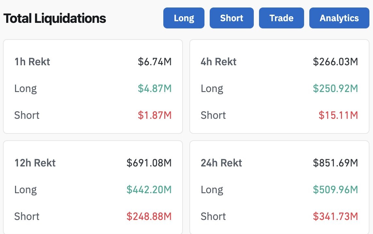Click the red $15.11M short value

[x=338, y=115]
